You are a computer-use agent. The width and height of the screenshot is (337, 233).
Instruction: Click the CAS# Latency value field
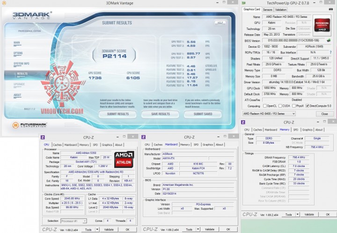tap(299, 166)
